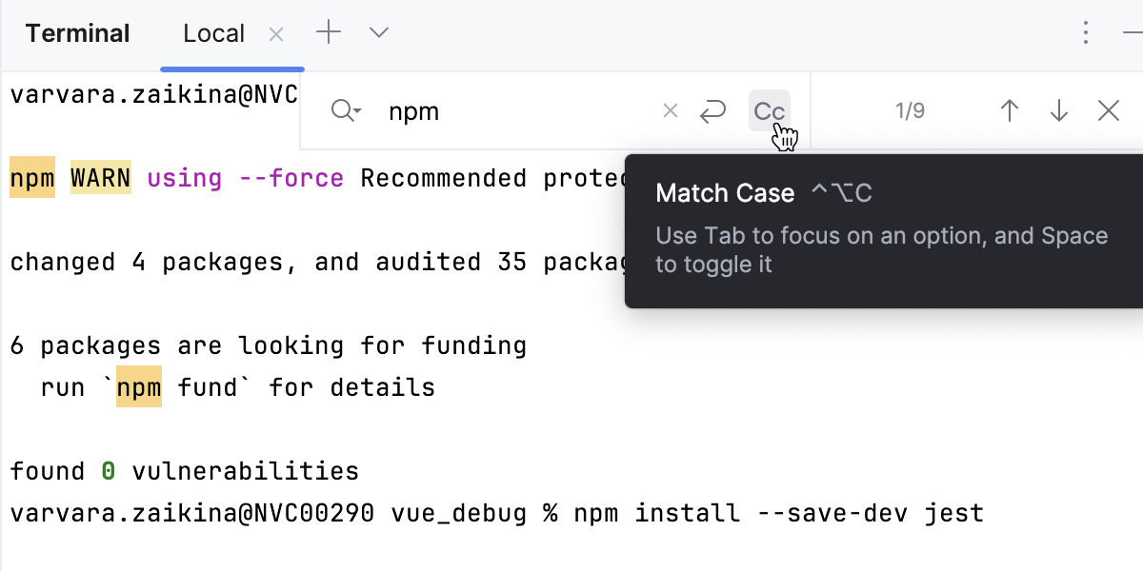This screenshot has height=571, width=1143.
Task: Close the terminal search bar
Action: tap(1108, 110)
